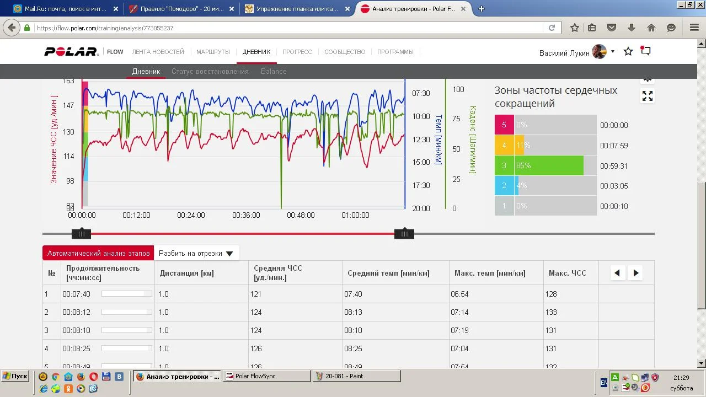This screenshot has width=706, height=397.
Task: Select the 'Автоматический анализ этапов' button
Action: tap(98, 254)
